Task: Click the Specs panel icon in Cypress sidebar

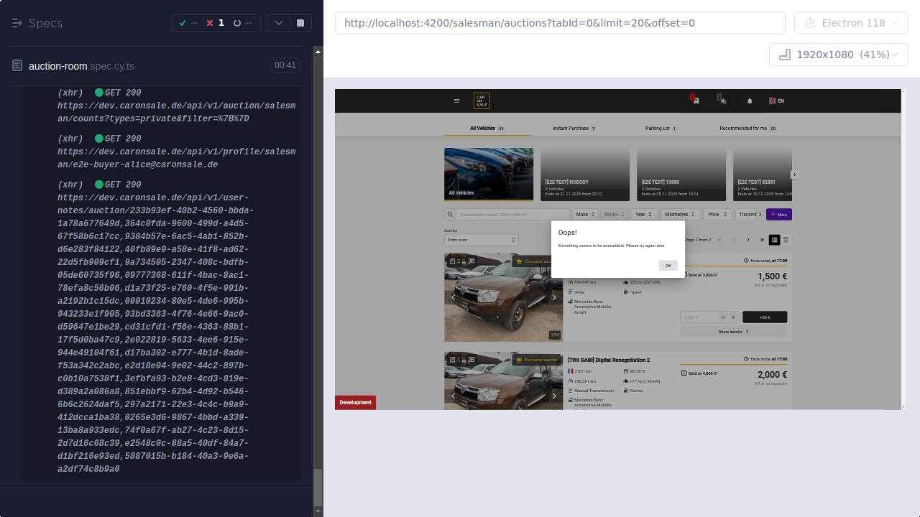Action: click(x=16, y=22)
